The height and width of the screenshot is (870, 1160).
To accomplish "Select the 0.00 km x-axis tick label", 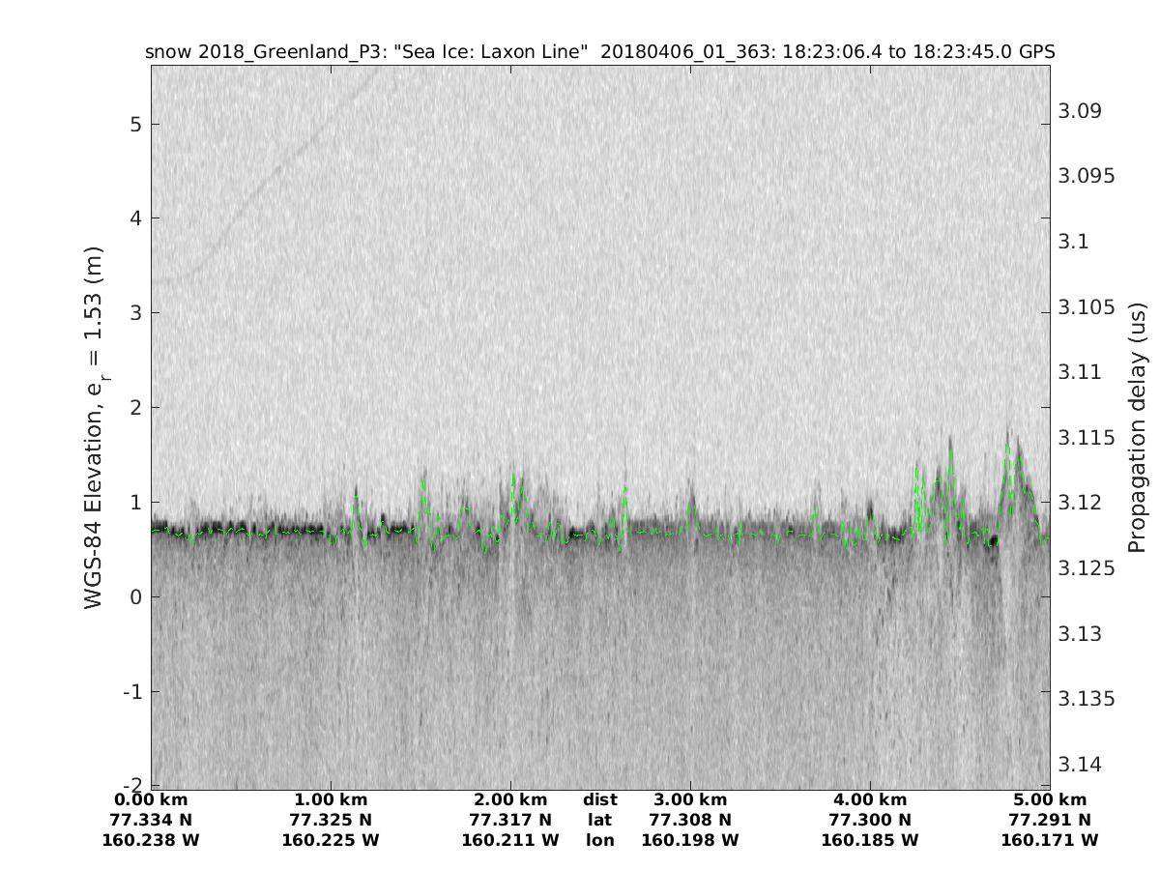I will tap(151, 799).
